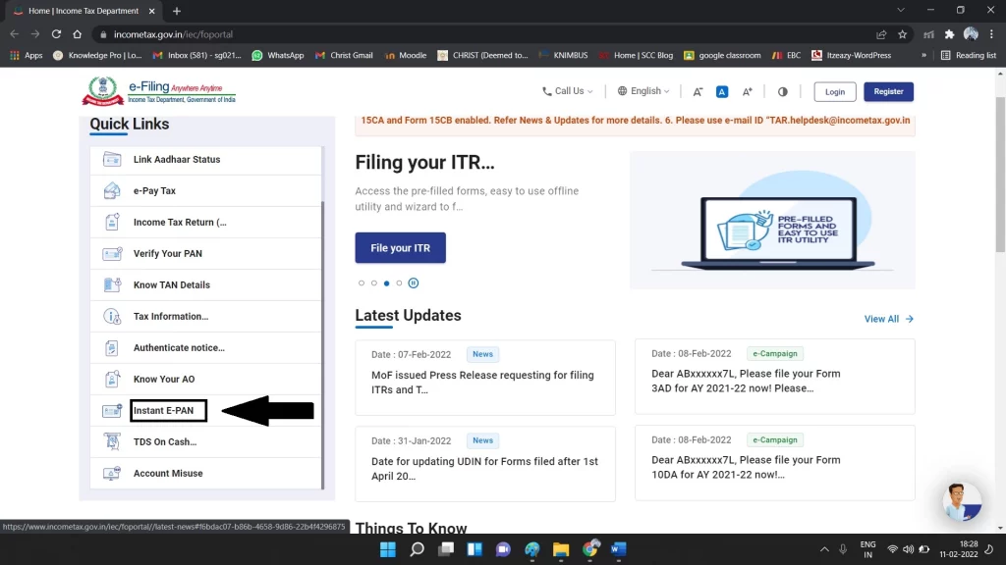1006x565 pixels.
Task: Click View All latest updates link
Action: tap(888, 319)
